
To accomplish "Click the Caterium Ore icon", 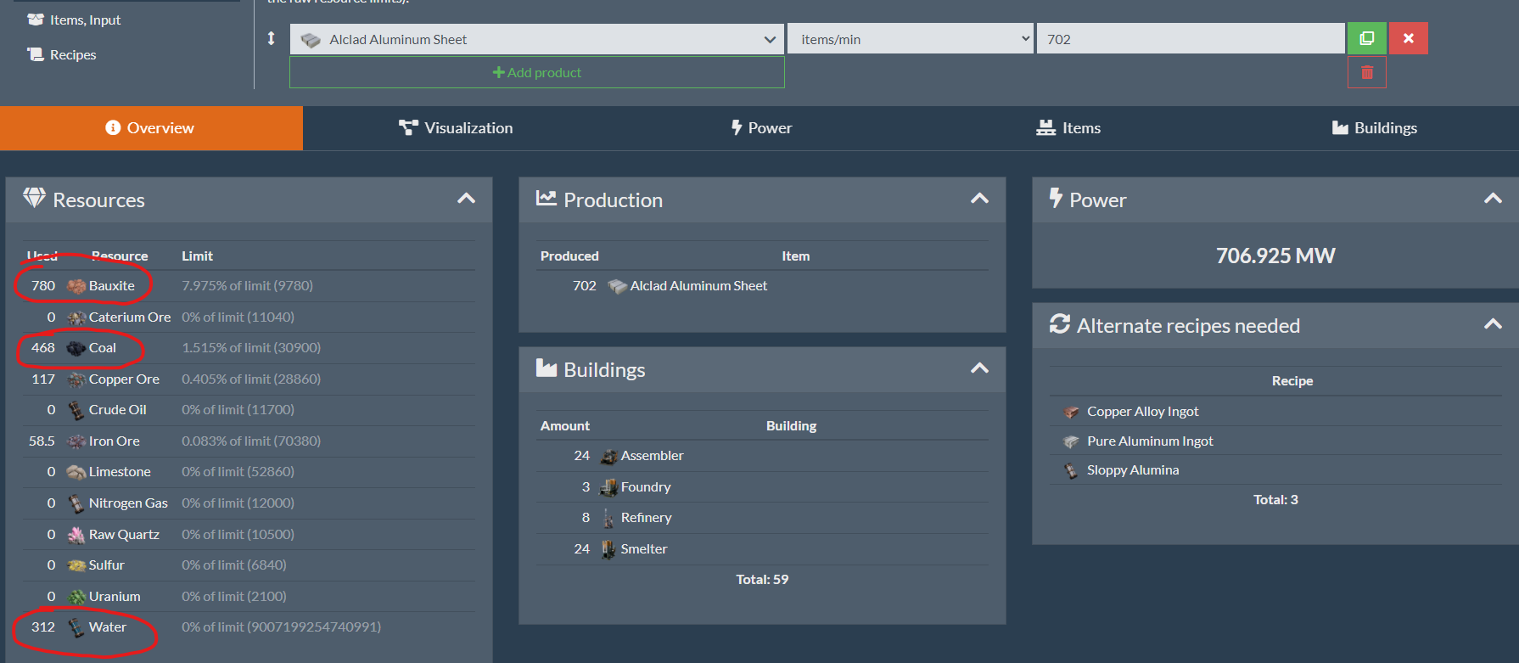I will coord(76,317).
